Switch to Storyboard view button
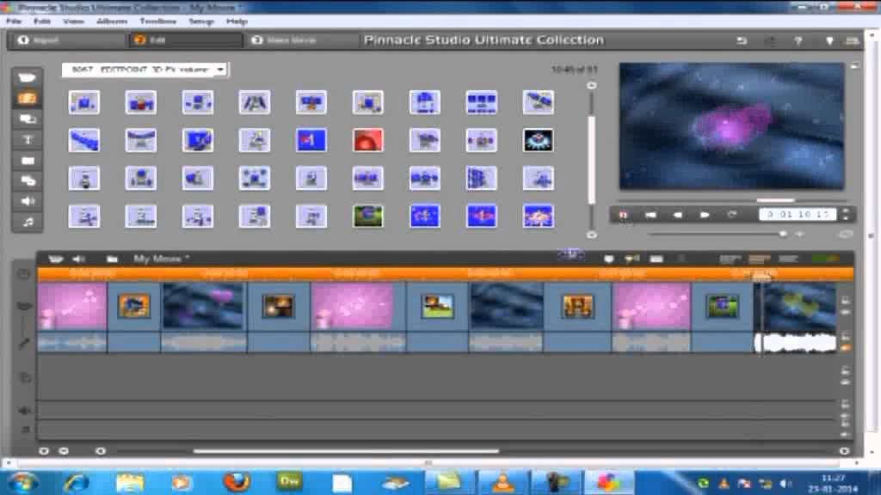 (730, 259)
